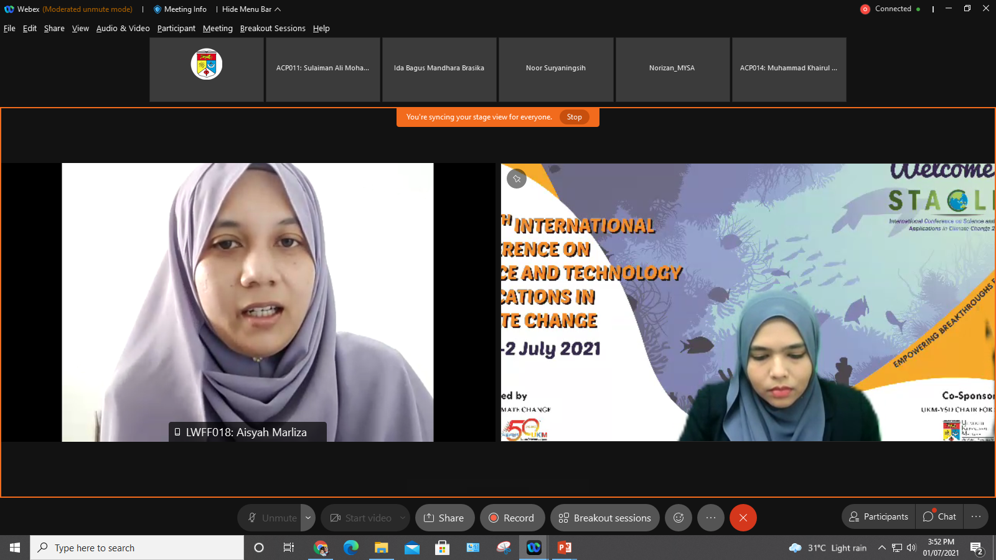Open more options in meeting controls
The width and height of the screenshot is (996, 560).
point(711,518)
